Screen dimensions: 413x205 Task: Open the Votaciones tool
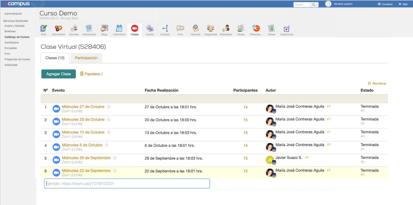(287, 29)
